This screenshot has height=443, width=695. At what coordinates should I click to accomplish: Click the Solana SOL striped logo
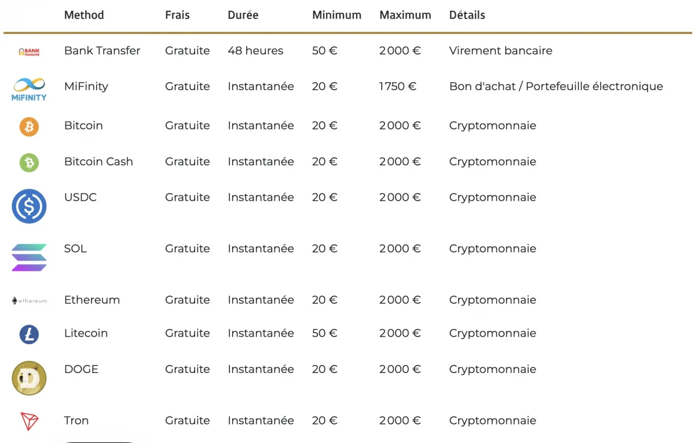coord(29,257)
